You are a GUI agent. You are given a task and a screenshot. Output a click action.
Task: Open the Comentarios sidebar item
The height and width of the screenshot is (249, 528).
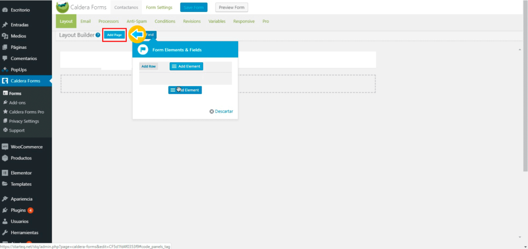click(23, 58)
